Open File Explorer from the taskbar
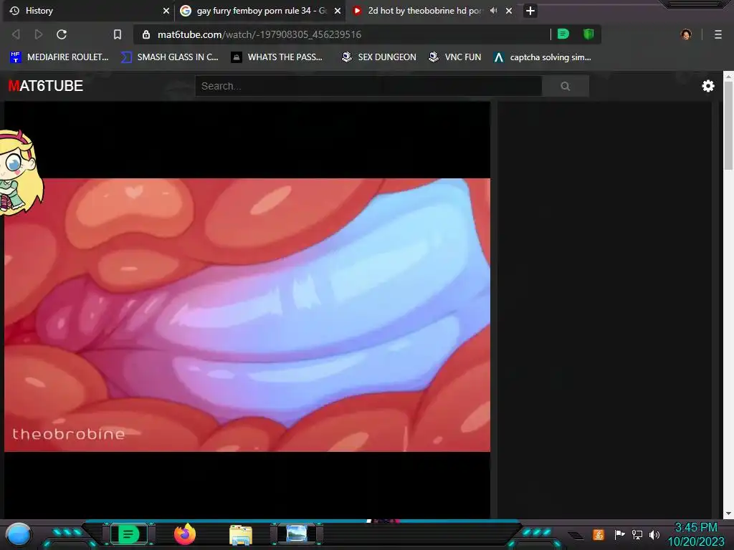Viewport: 734px width, 550px height. click(x=241, y=534)
